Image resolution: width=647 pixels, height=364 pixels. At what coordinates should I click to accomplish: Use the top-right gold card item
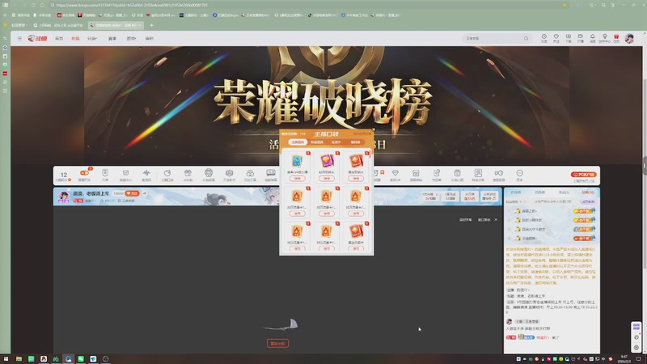click(356, 178)
